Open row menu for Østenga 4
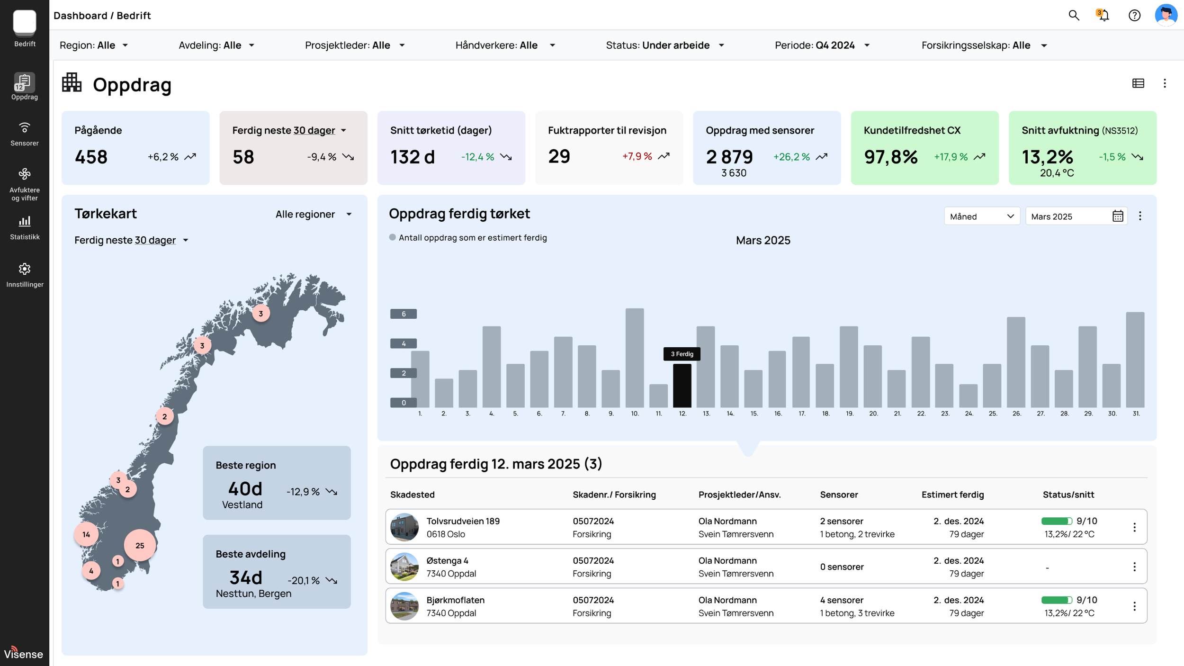1184x666 pixels. coord(1134,567)
